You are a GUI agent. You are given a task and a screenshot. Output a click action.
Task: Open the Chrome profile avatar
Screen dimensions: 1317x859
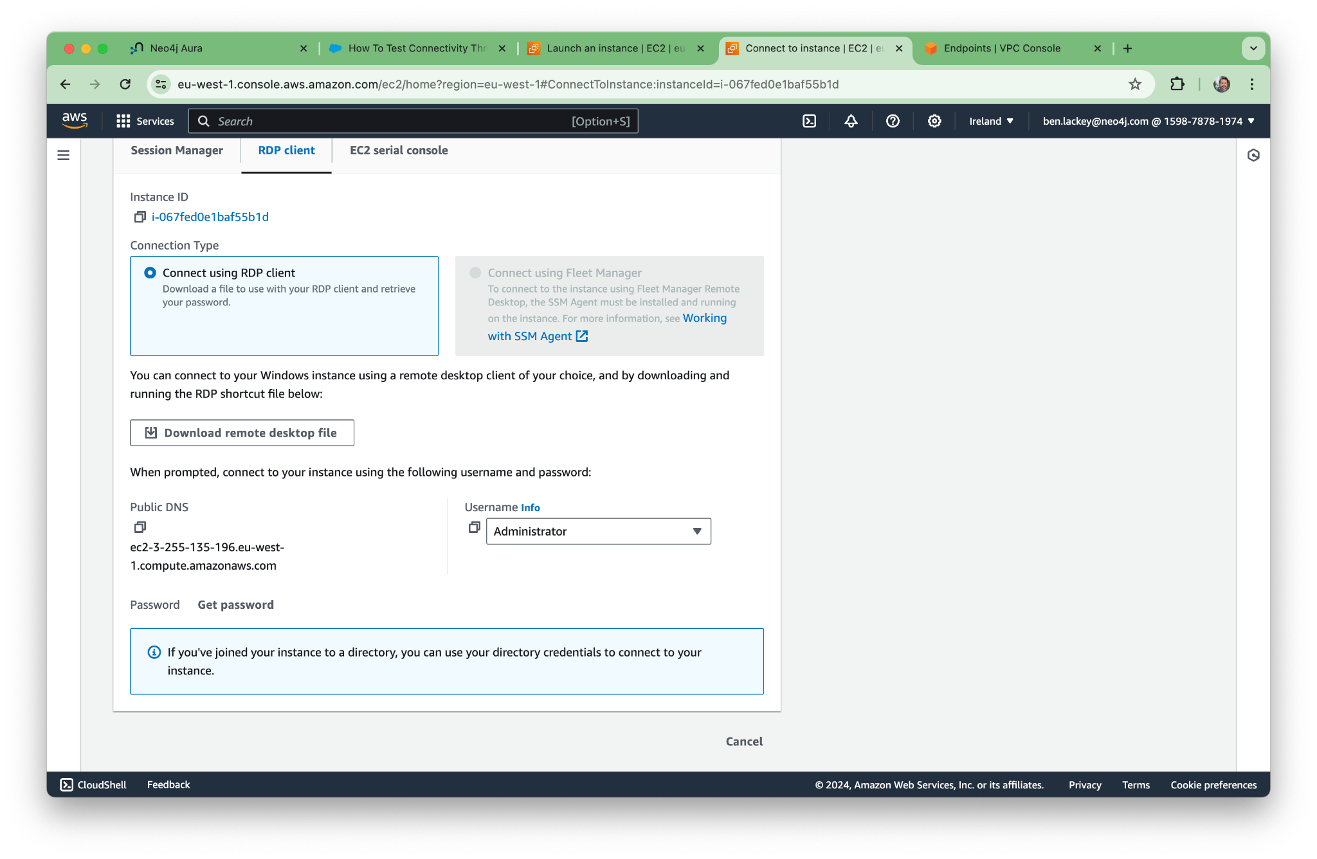(x=1222, y=84)
